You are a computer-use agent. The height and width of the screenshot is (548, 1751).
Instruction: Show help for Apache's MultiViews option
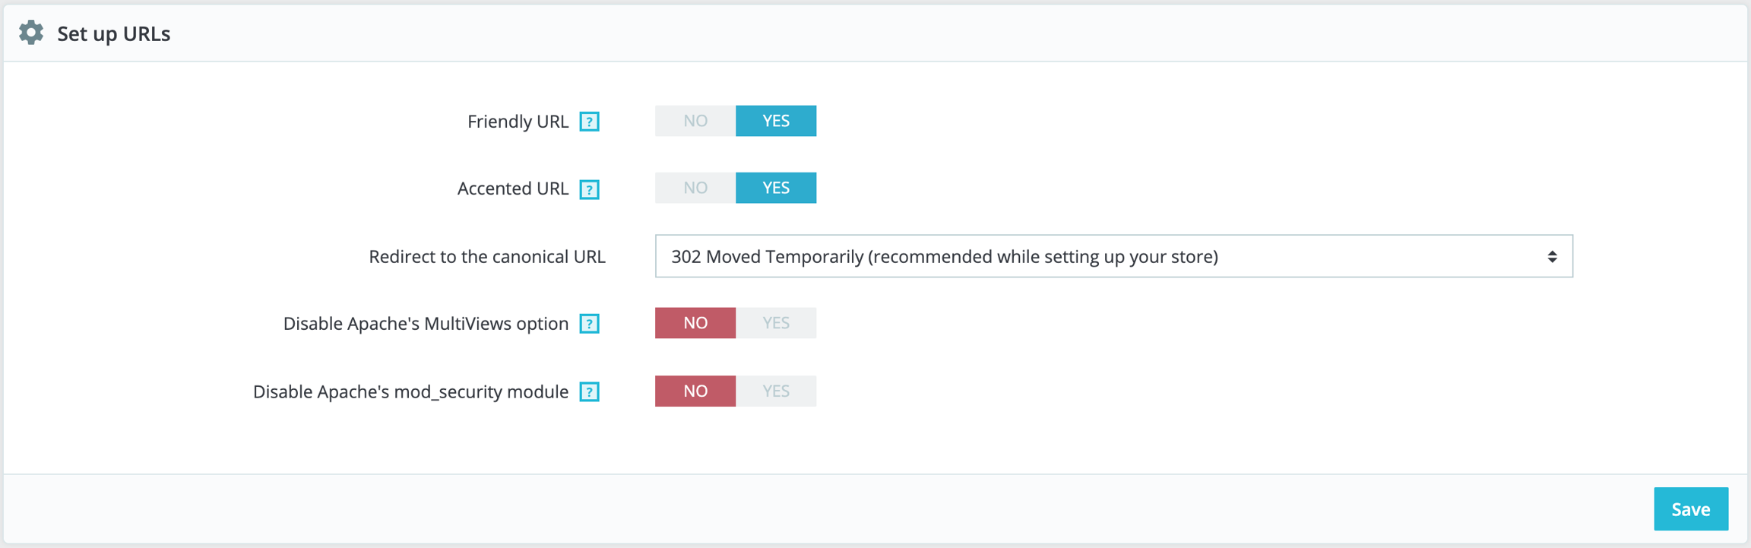pos(589,324)
